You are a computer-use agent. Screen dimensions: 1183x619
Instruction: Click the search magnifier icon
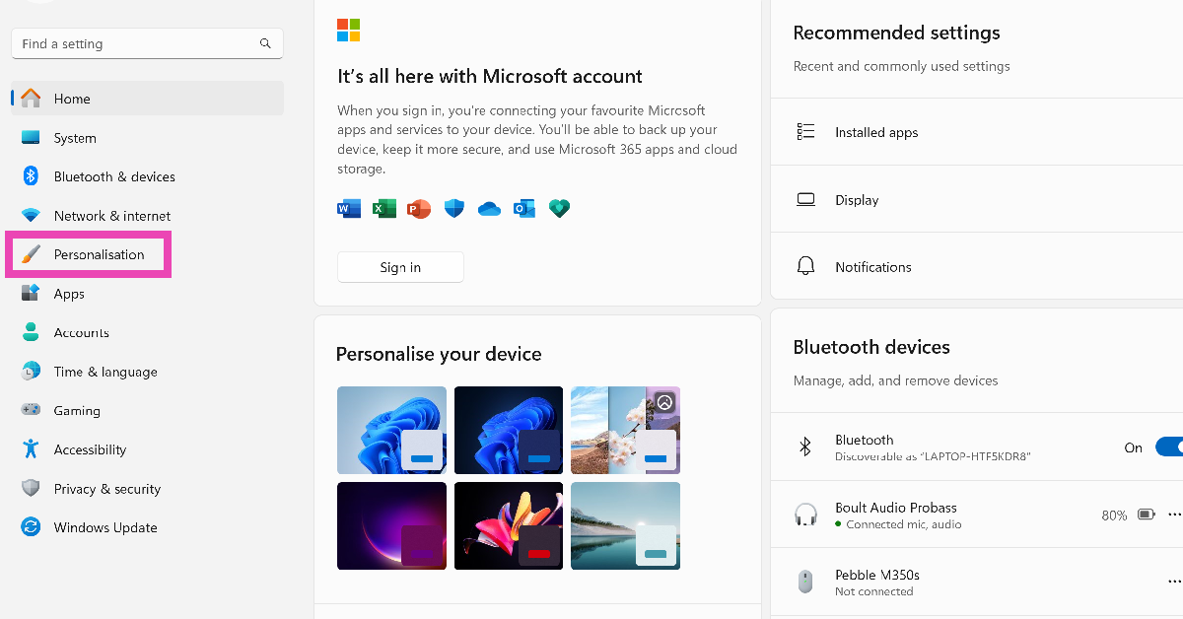(x=265, y=43)
